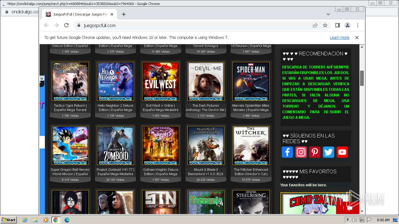The height and width of the screenshot is (224, 399).
Task: Dismiss the Chrome update notice
Action: pyautogui.click(x=357, y=38)
